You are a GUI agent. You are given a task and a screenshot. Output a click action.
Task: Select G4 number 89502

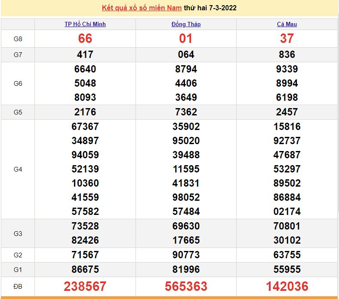(x=287, y=183)
